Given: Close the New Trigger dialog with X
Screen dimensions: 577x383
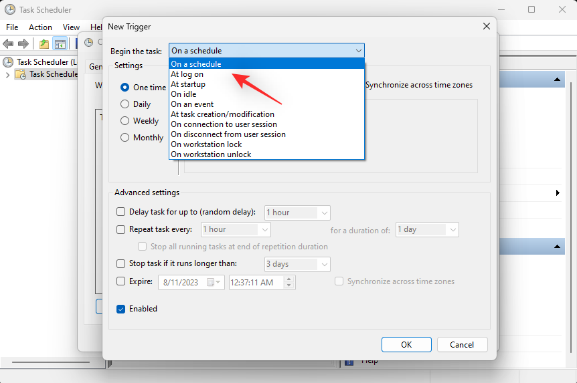Looking at the screenshot, I should click(487, 27).
